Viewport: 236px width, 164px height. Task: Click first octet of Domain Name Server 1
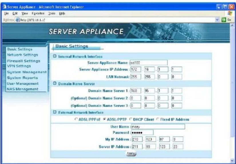coord(136,91)
